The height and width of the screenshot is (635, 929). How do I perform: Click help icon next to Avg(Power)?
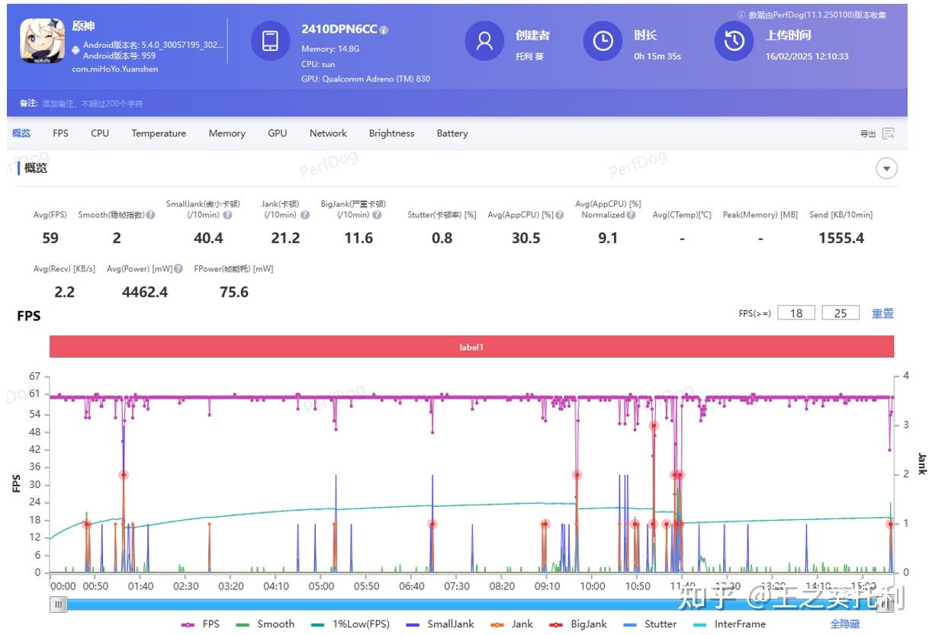178,269
